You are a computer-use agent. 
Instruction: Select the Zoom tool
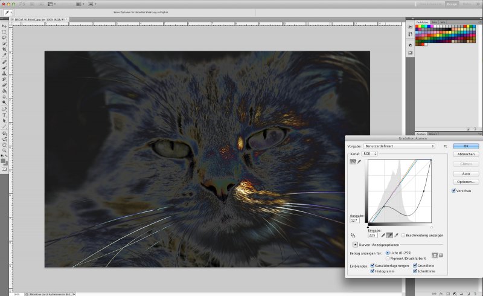(4, 150)
